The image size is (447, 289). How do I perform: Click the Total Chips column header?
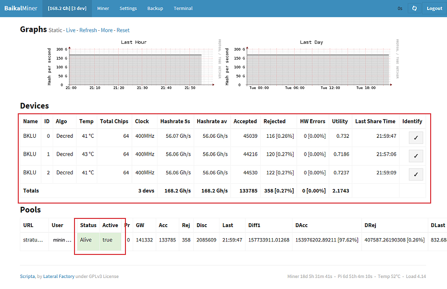click(114, 121)
